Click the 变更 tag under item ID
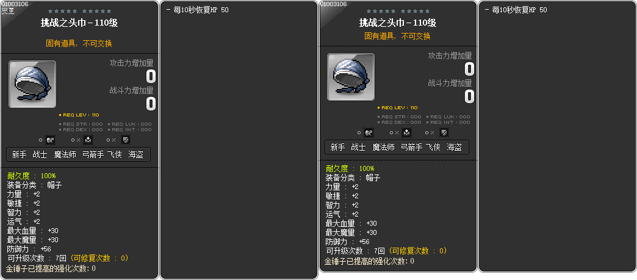This screenshot has width=637, height=280. 8,11
